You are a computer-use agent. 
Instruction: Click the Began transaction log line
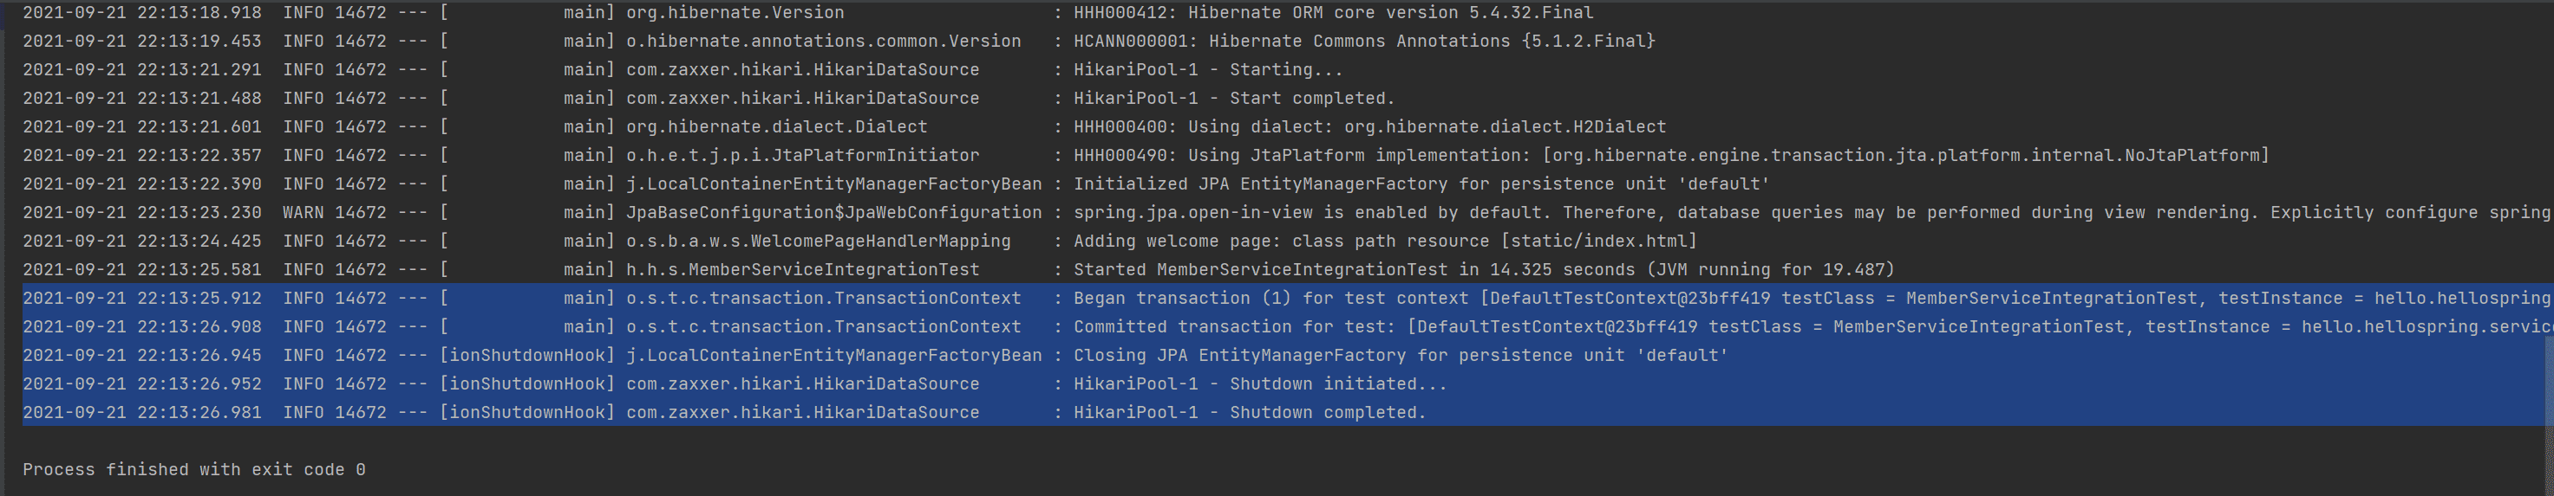coord(1287,299)
